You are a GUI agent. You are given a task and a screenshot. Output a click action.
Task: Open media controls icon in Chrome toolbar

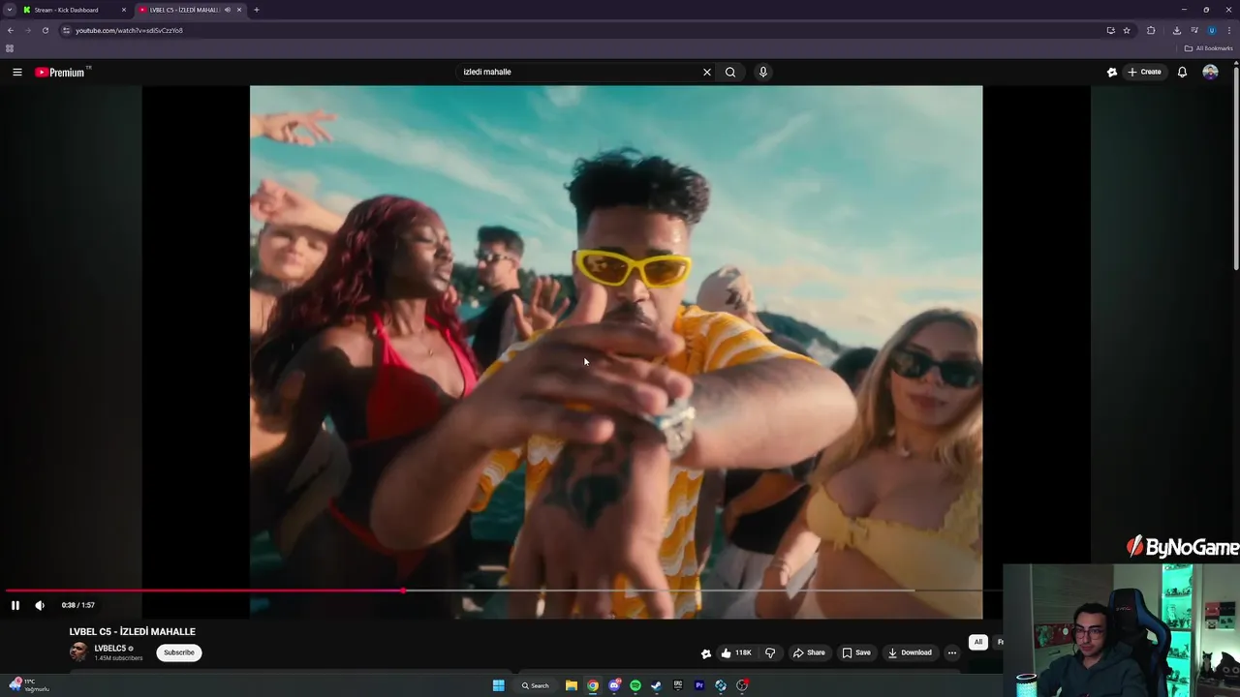point(1194,30)
